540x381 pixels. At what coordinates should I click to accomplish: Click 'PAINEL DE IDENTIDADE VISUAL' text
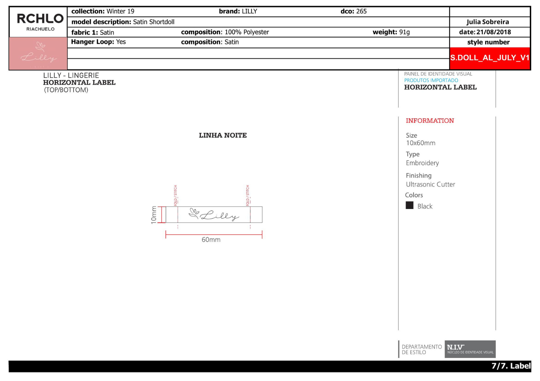click(x=438, y=74)
